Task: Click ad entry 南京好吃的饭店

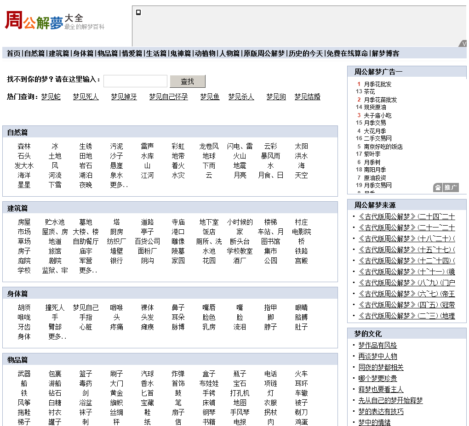Action: tap(383, 147)
